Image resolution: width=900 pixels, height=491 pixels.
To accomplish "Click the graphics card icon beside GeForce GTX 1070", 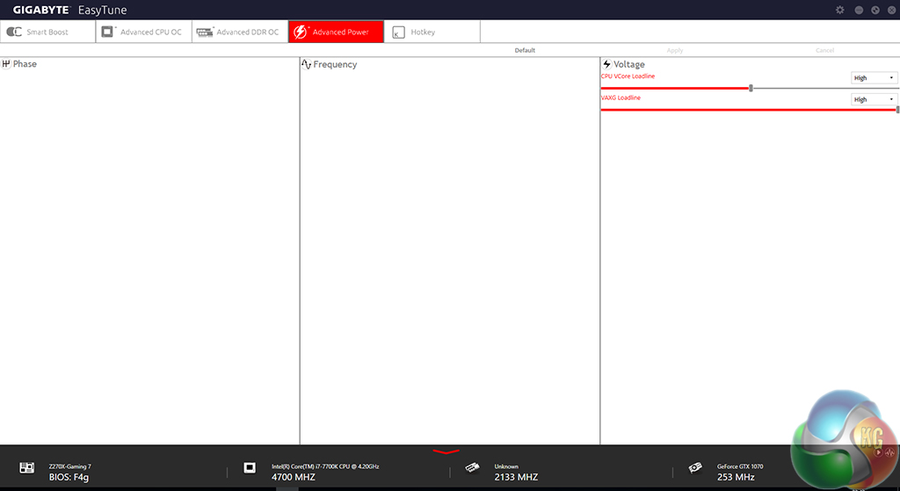I will point(696,468).
